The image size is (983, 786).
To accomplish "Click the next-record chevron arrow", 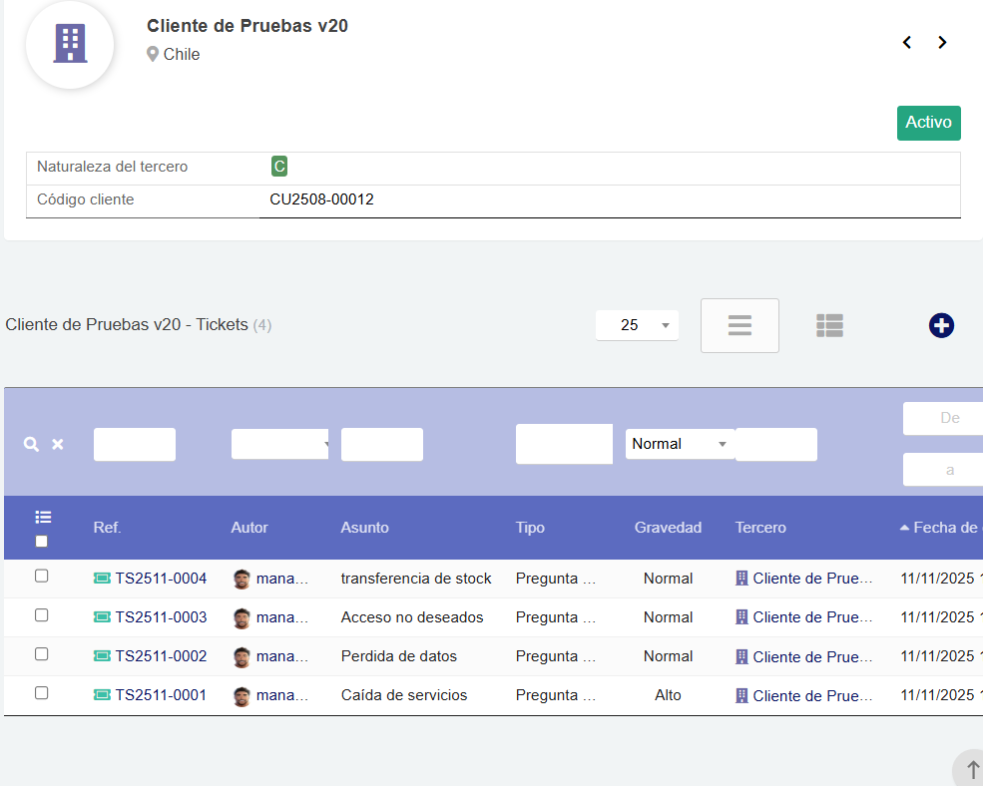I will tap(942, 42).
